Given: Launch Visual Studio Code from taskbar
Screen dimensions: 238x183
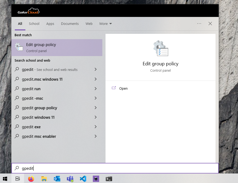Looking at the screenshot, I should click(x=83, y=179).
